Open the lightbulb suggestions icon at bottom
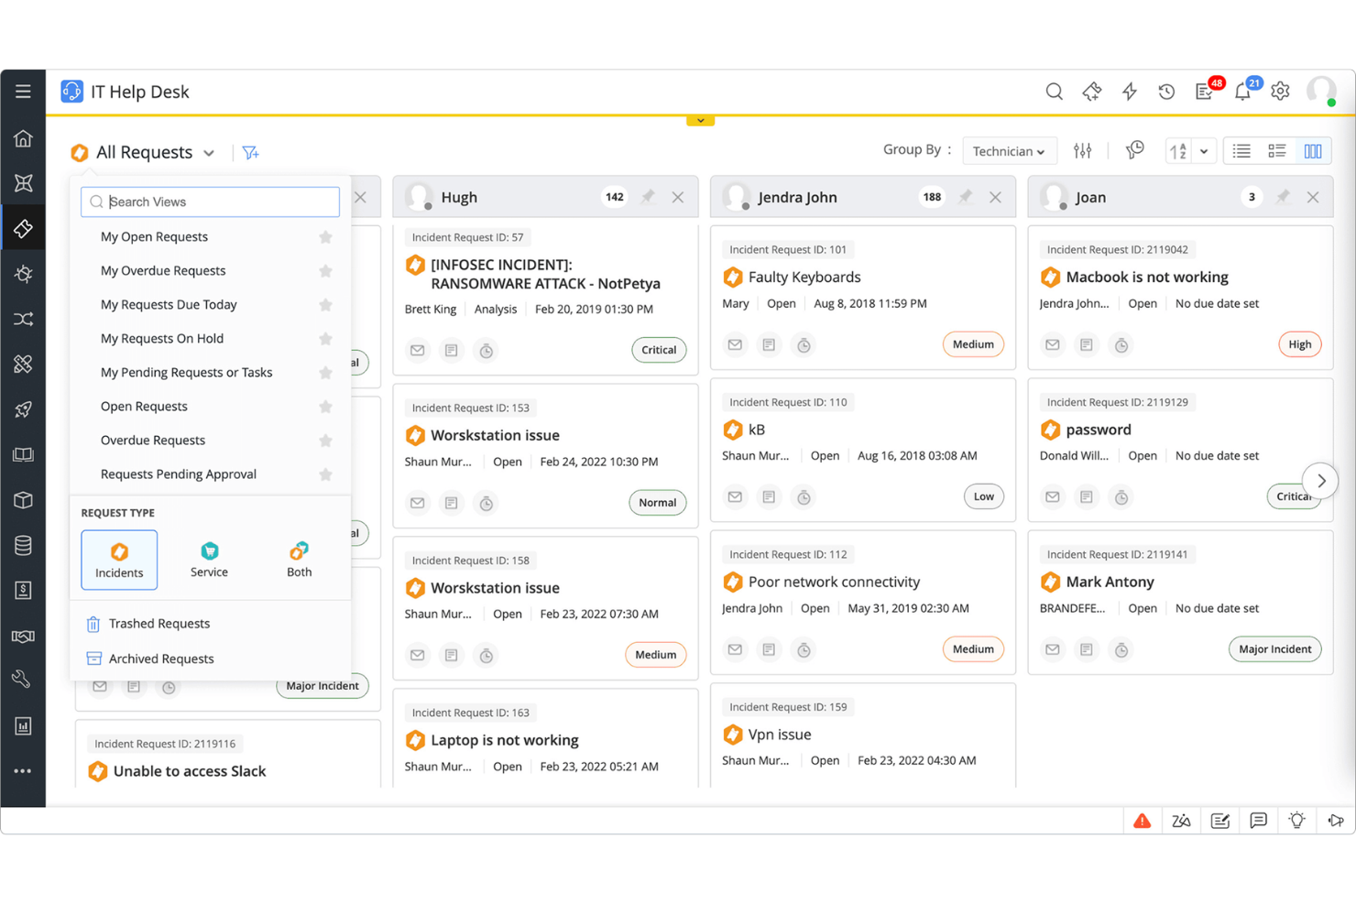1356x904 pixels. [1296, 821]
